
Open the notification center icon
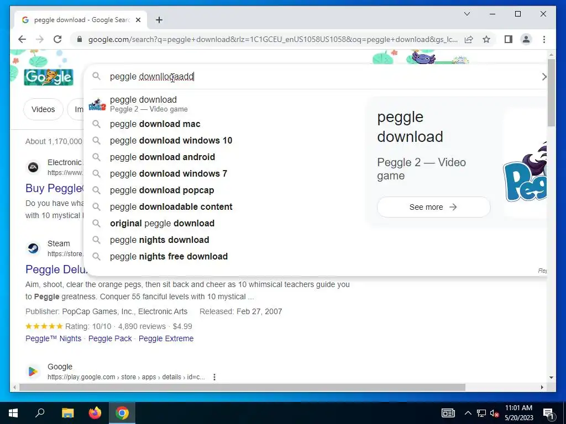click(548, 414)
